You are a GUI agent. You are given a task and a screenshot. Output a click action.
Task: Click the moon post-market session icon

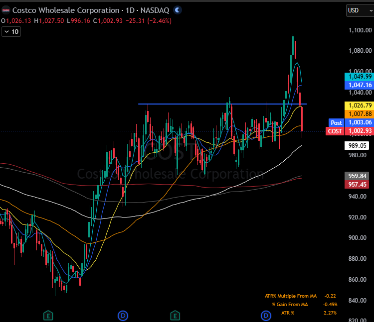(x=177, y=10)
